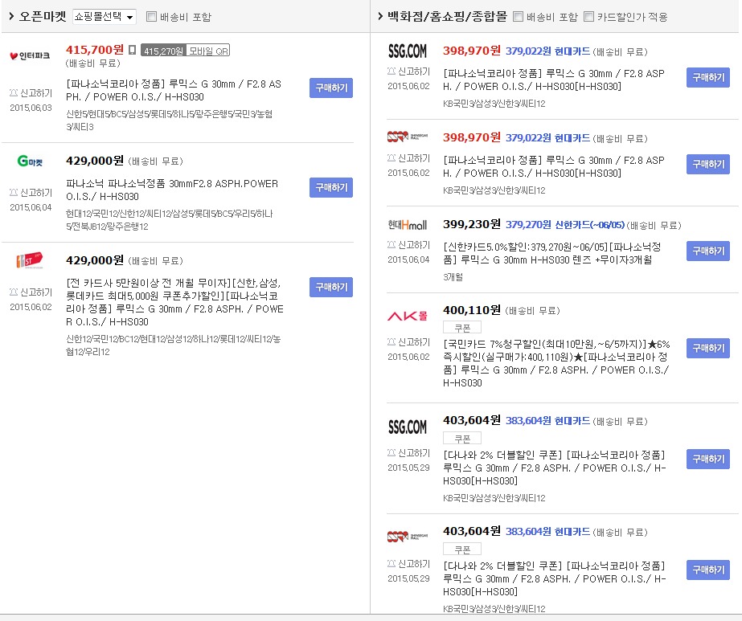Click 구매하기 for the Gmarket listing
Image resolution: width=742 pixels, height=621 pixels.
click(x=330, y=187)
